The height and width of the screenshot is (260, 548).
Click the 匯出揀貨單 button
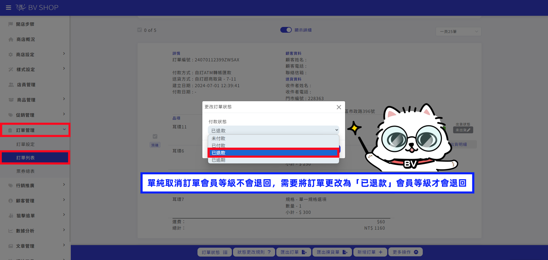click(332, 252)
